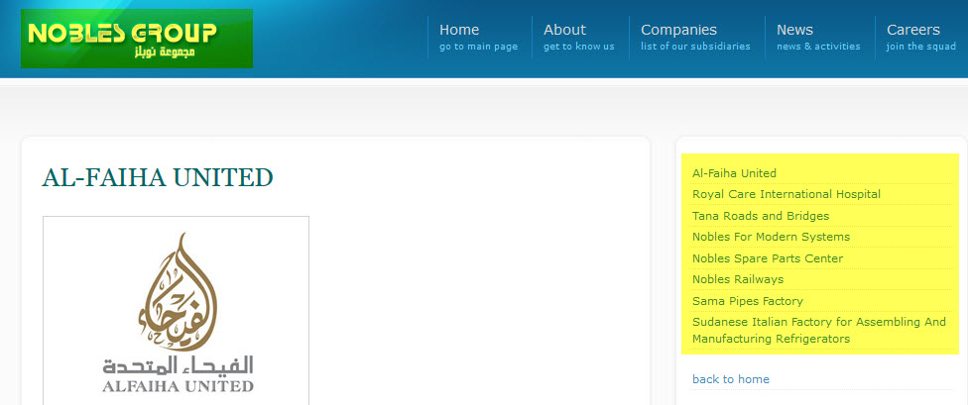Click the Nobles Group logo banner
Viewport: 968px width, 405px height.
pyautogui.click(x=137, y=39)
